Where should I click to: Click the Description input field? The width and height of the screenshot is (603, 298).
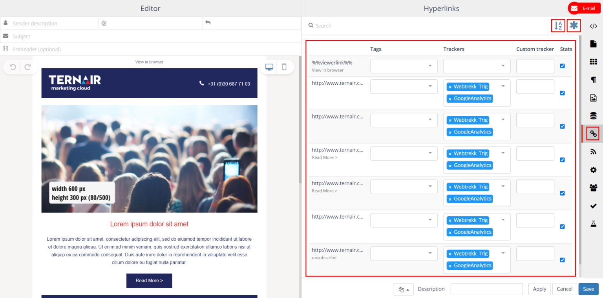(486, 289)
